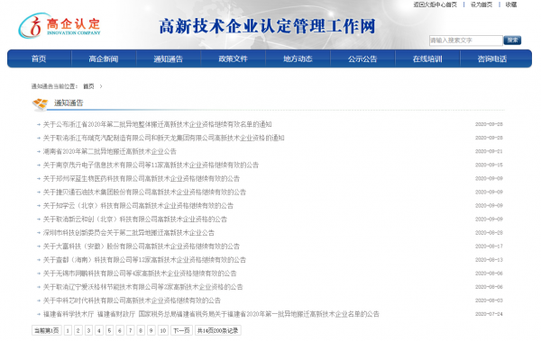
Task: Open the 深圳市科技创新委员会 announcement link
Action: click(x=129, y=233)
